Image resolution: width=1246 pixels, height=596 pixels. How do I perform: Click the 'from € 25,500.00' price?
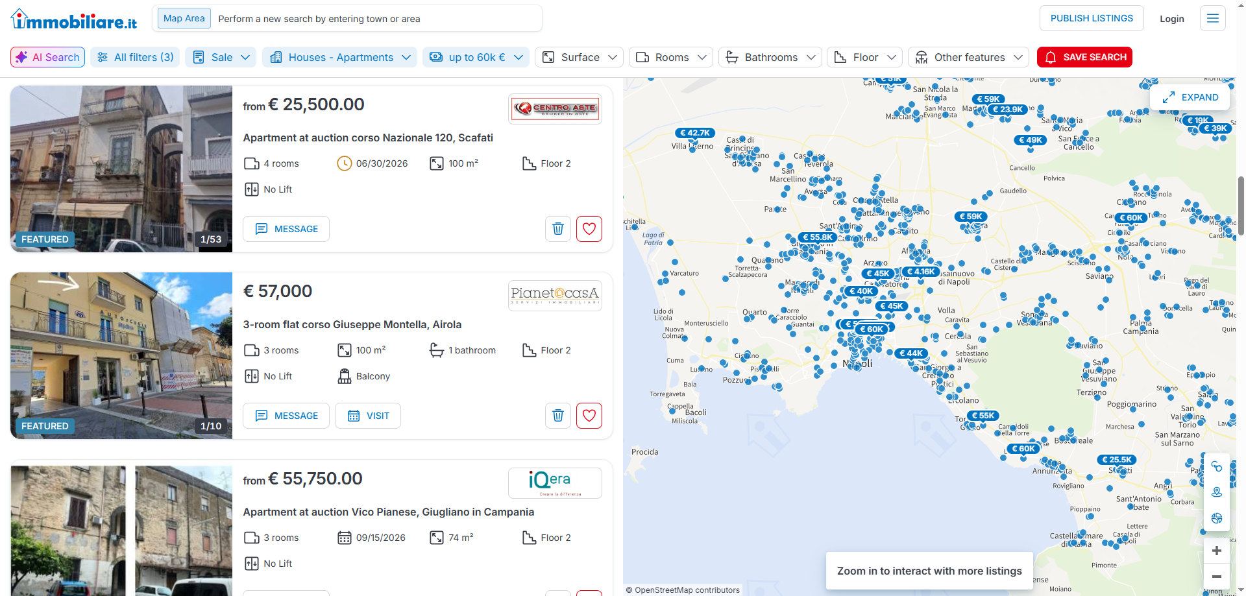(x=304, y=104)
